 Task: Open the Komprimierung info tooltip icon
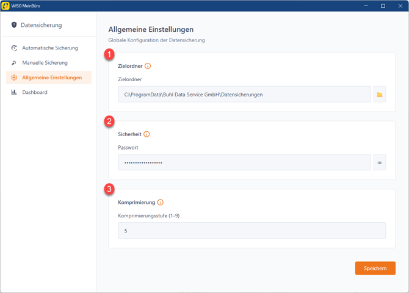tap(161, 202)
